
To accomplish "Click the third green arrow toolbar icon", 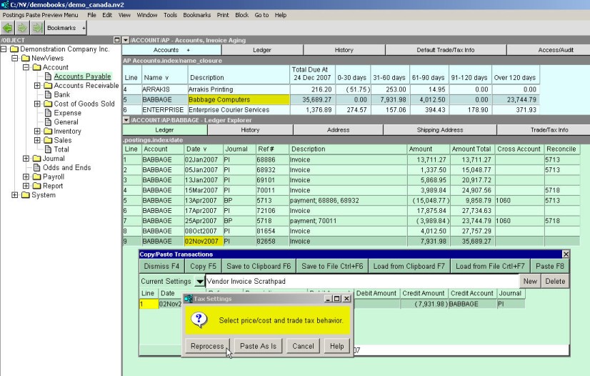I will pos(36,28).
